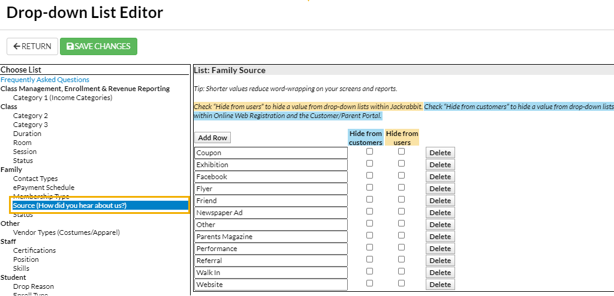Image resolution: width=614 pixels, height=296 pixels.
Task: Delete the Facebook row
Action: point(440,177)
